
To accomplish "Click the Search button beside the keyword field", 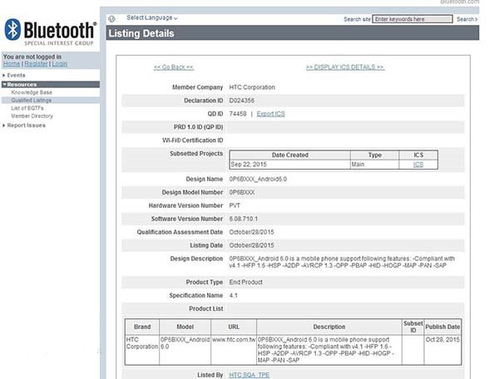I will [467, 19].
